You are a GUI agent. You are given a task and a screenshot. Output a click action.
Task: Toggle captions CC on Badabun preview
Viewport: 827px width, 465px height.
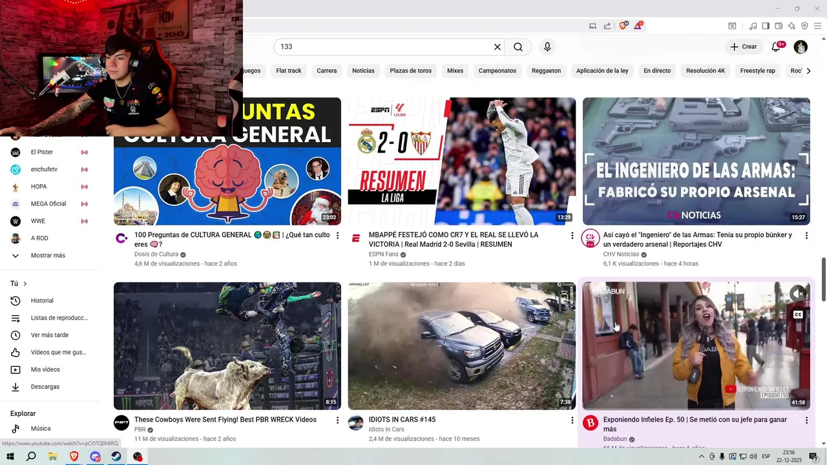798,315
